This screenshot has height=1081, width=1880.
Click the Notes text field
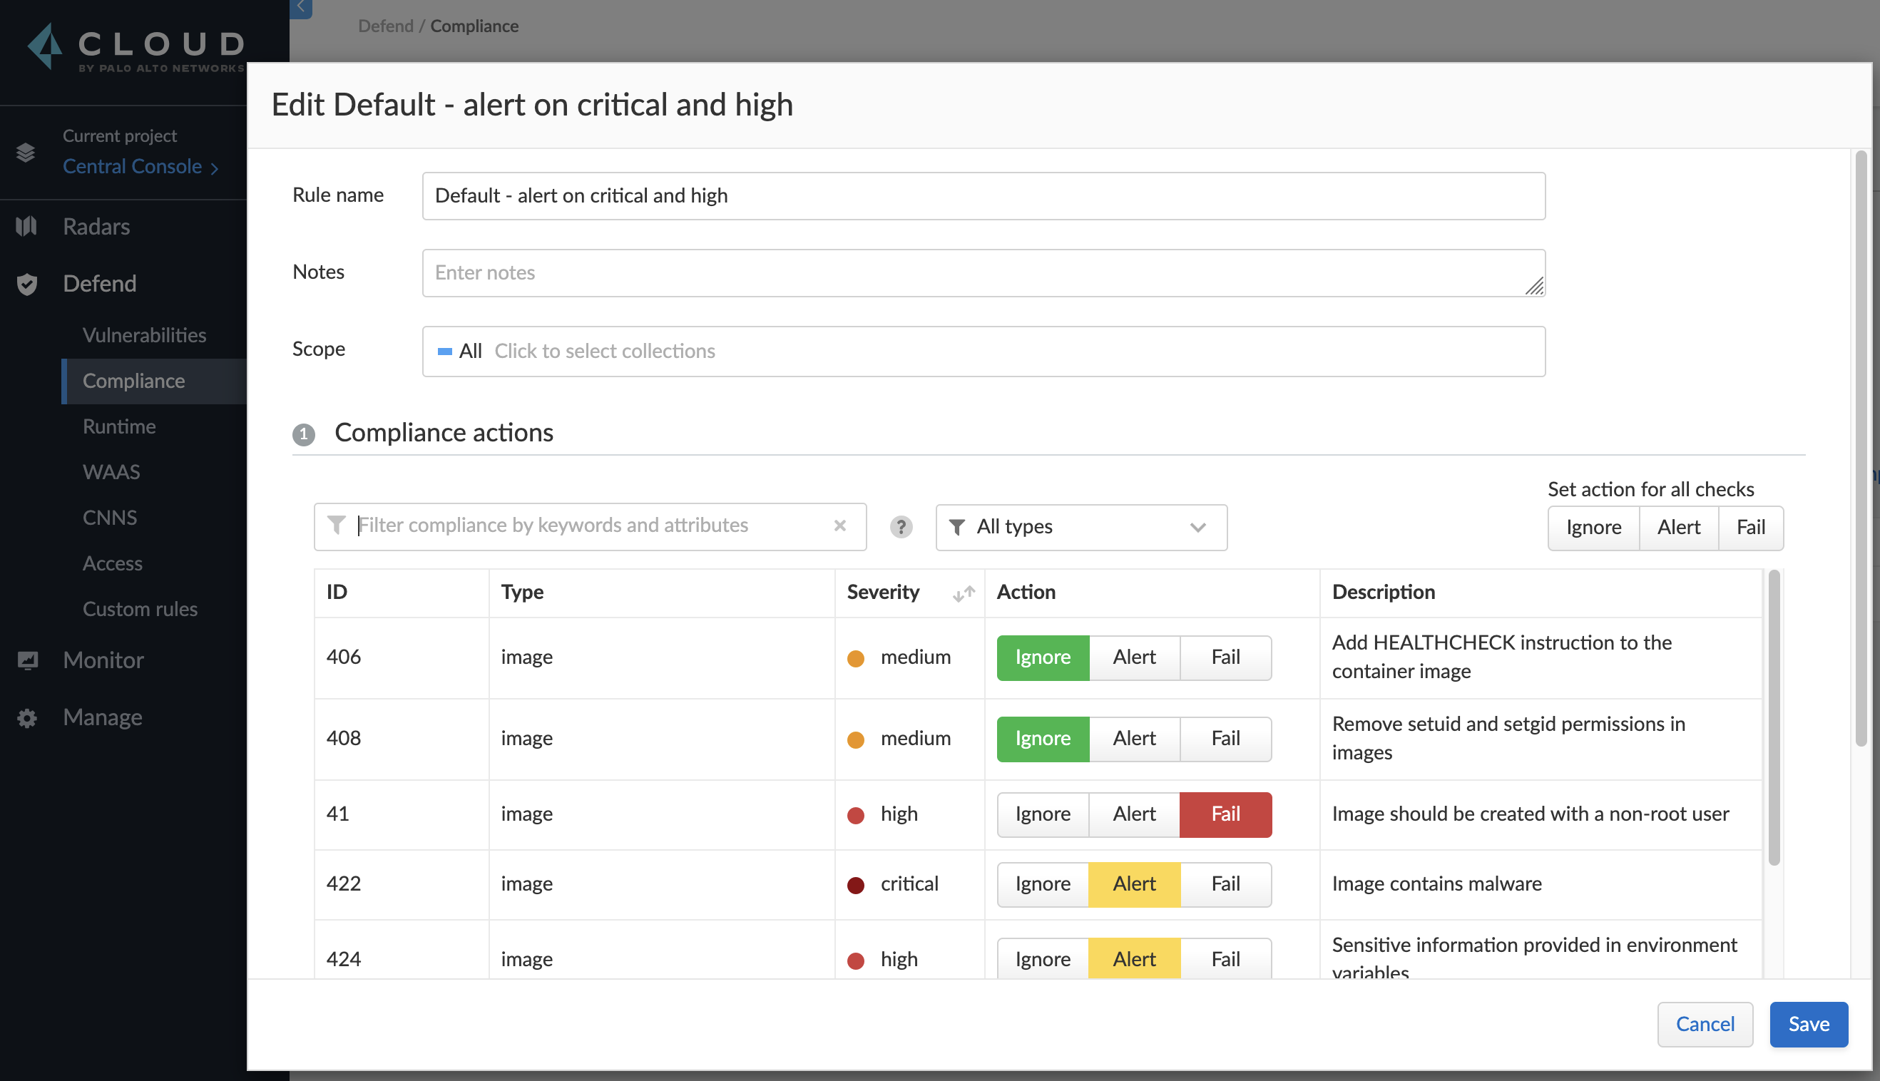coord(983,272)
